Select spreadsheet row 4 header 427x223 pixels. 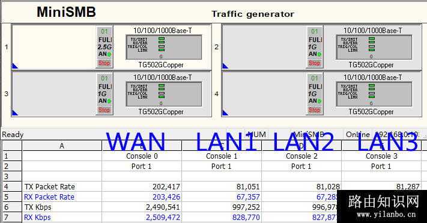tap(12, 187)
